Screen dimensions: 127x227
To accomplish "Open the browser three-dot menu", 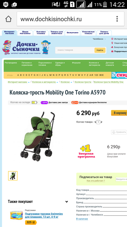I will [117, 19].
